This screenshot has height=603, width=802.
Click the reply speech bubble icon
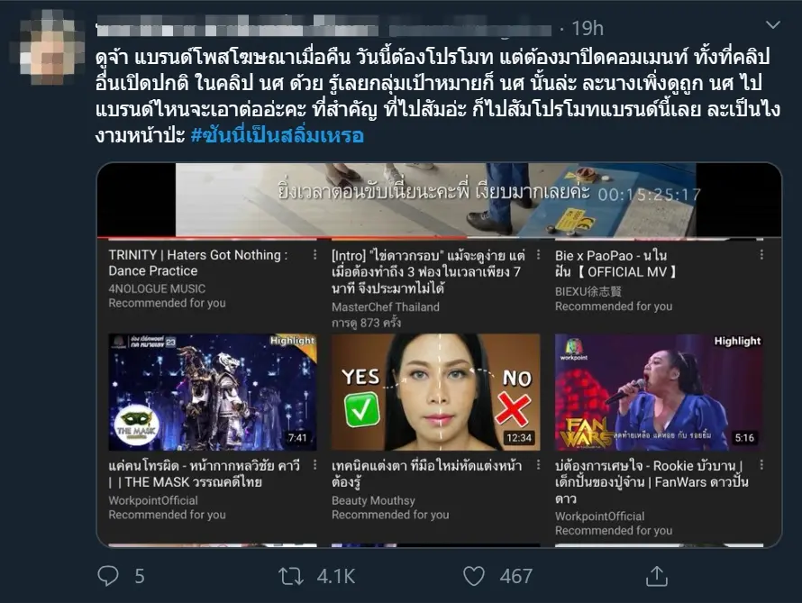pyautogui.click(x=108, y=576)
